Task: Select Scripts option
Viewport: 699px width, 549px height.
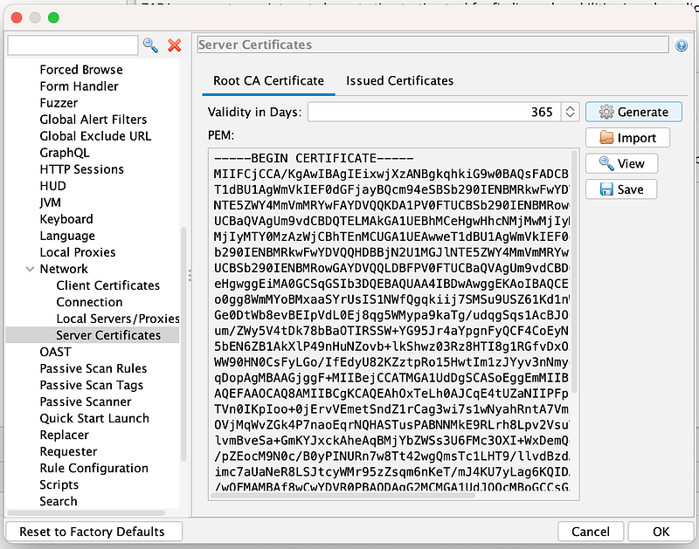Action: coord(59,485)
